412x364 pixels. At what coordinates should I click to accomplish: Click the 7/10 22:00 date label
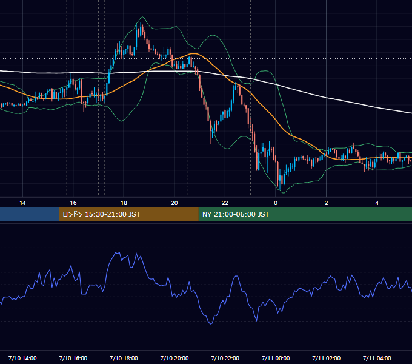pyautogui.click(x=225, y=358)
